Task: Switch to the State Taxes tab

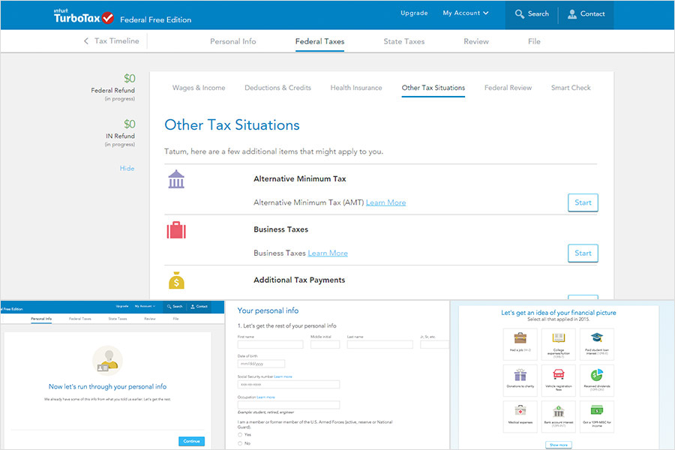Action: tap(403, 41)
